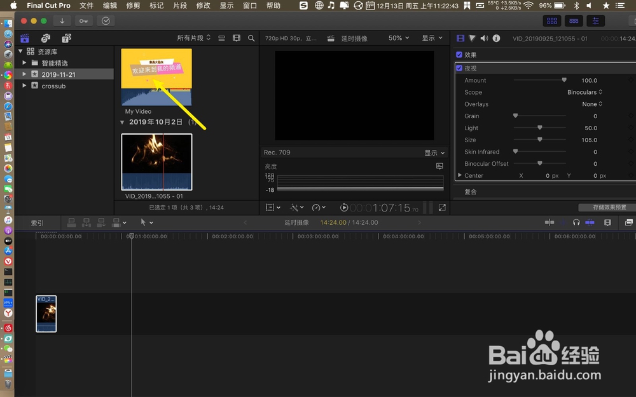The image size is (636, 397).
Task: Toggle the timeline layout button
Action: [574, 21]
